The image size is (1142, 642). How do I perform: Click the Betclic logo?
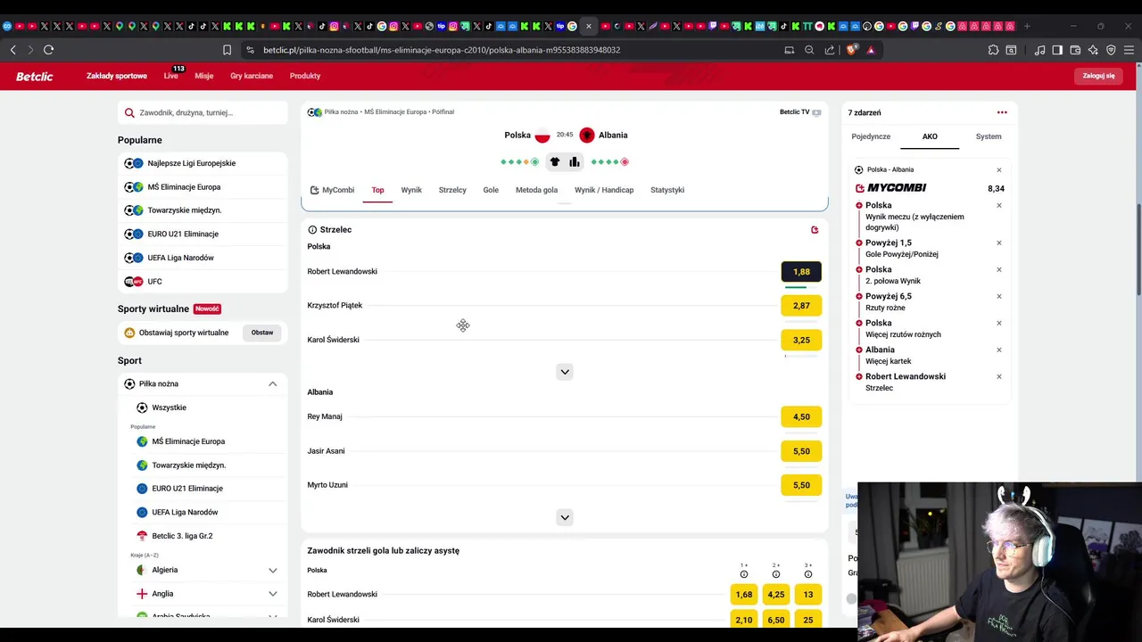pyautogui.click(x=34, y=76)
